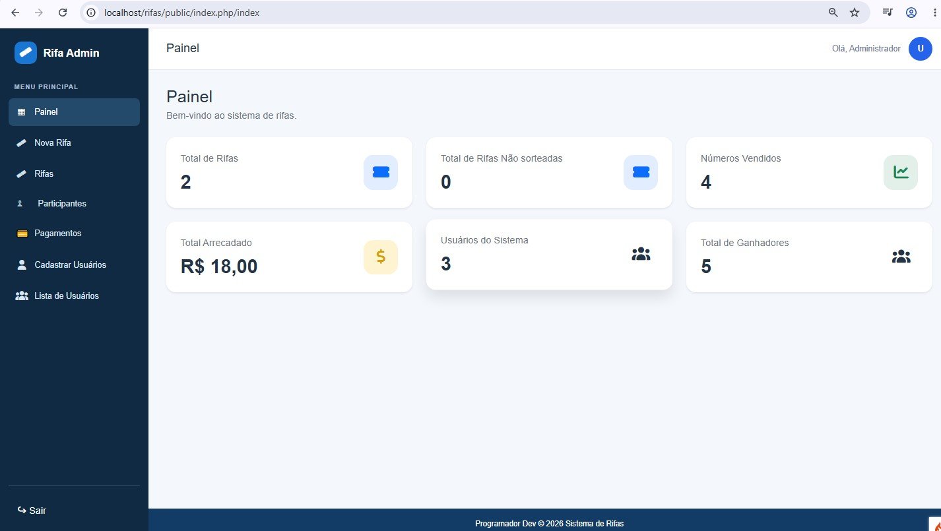Click the 'Usuários do Sistema' label
The height and width of the screenshot is (531, 941).
[484, 240]
